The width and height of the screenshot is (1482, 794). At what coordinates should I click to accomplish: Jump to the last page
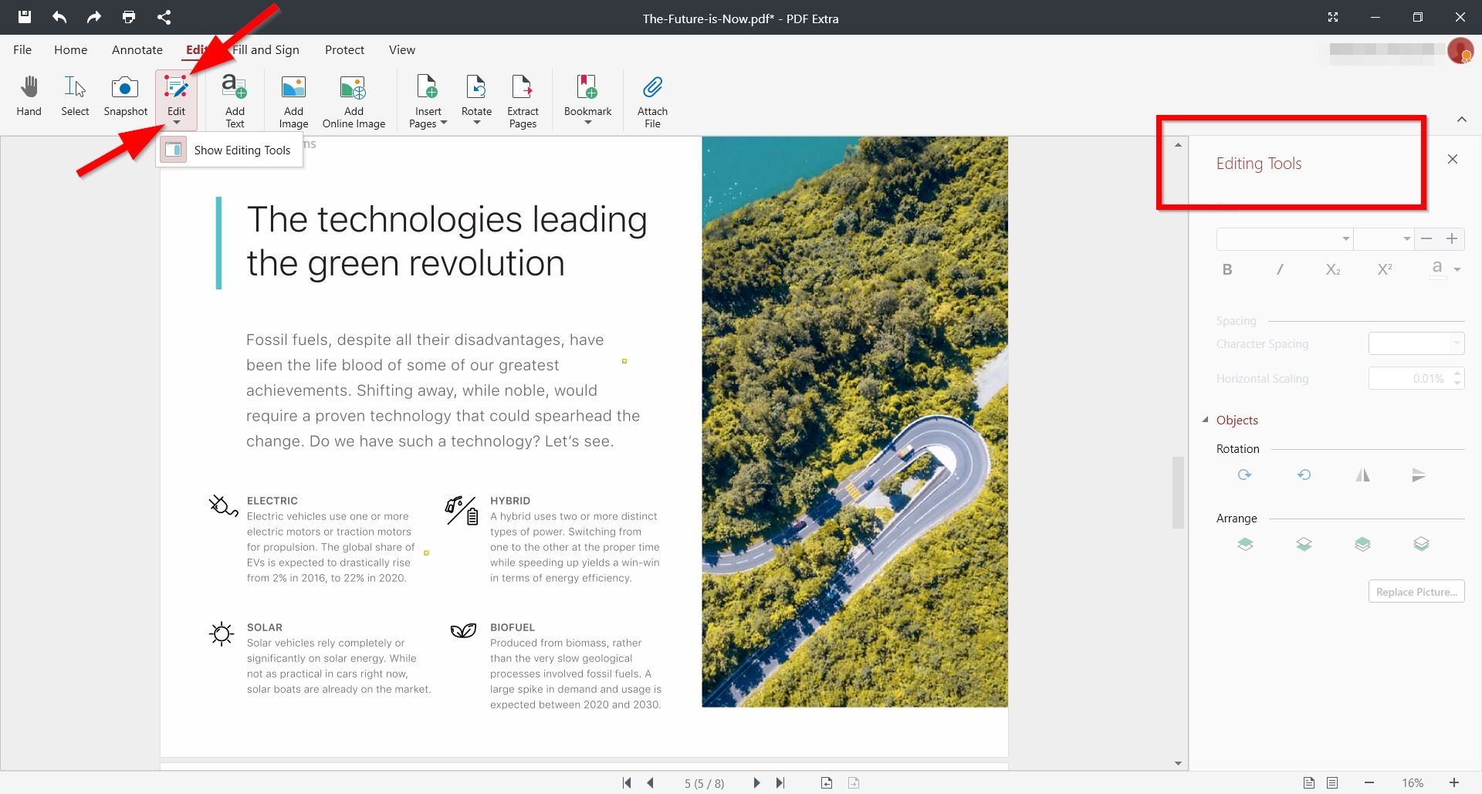(x=781, y=782)
